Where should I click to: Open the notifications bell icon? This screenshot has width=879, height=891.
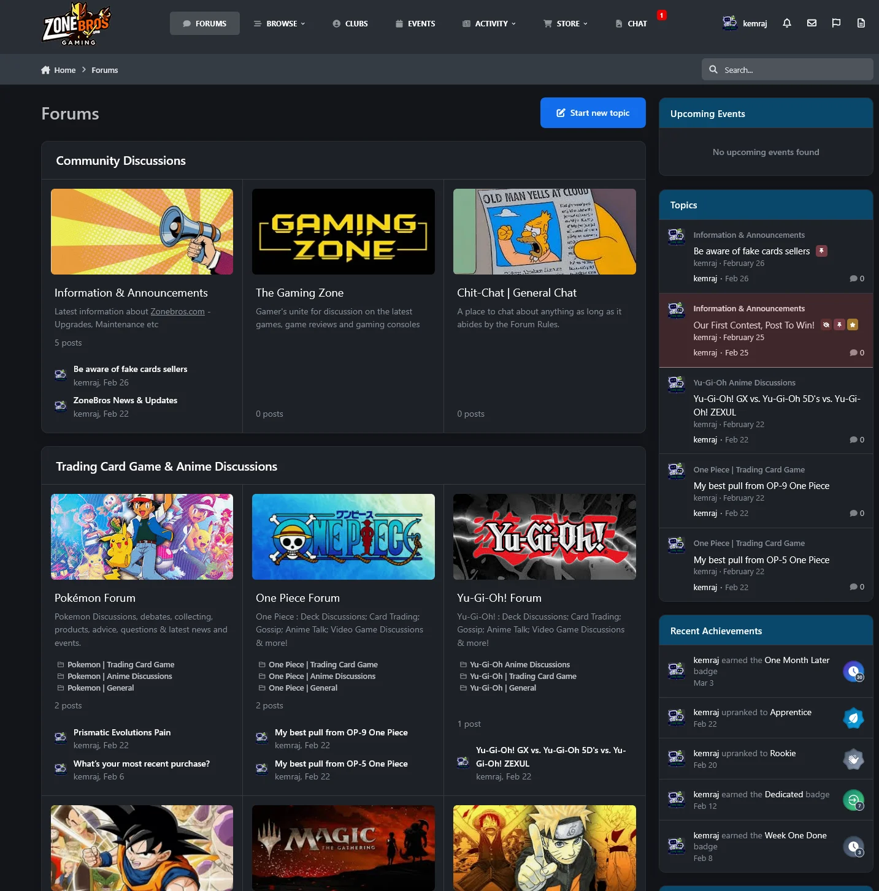click(x=787, y=23)
